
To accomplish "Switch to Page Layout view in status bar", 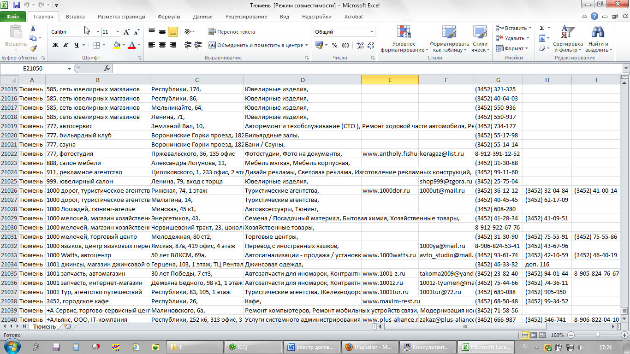I will click(x=534, y=335).
